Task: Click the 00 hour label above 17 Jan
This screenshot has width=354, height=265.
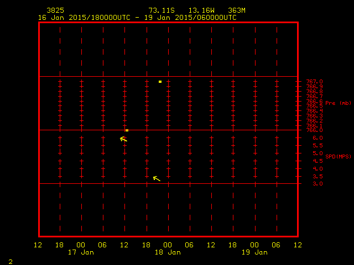Action: [x=81, y=245]
